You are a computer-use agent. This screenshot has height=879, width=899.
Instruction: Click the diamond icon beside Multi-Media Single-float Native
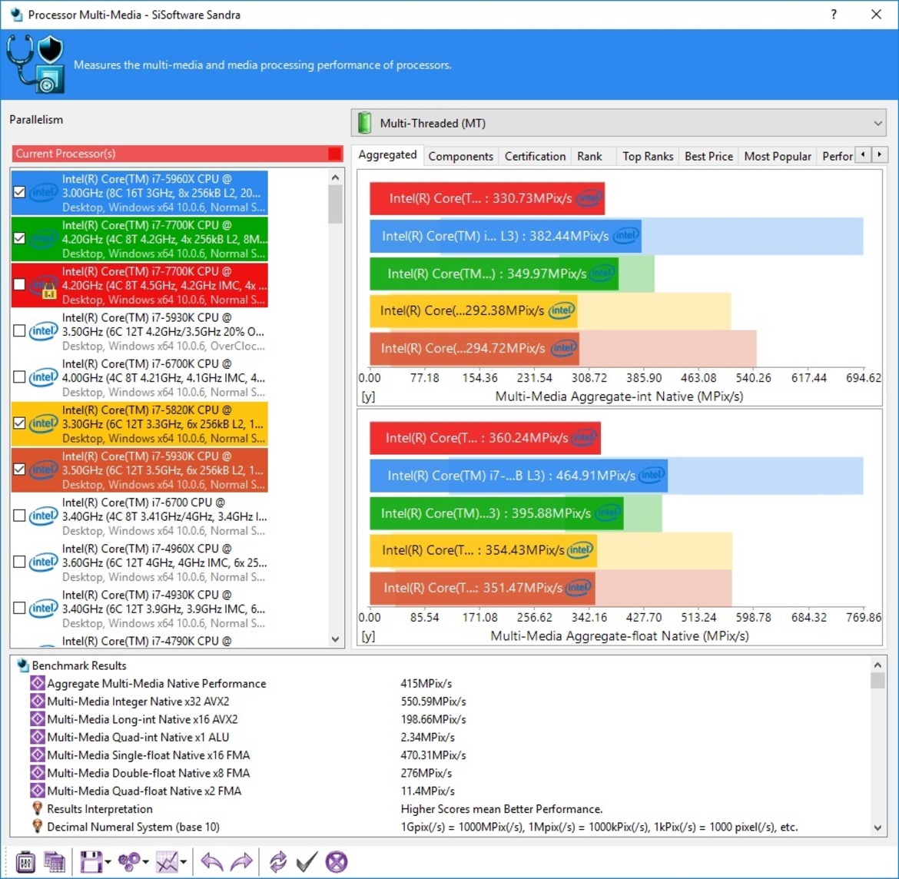pos(38,755)
